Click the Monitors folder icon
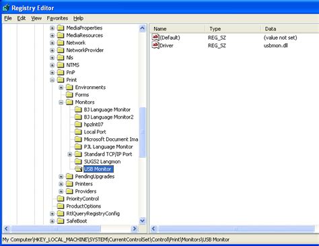This screenshot has width=319, height=246. (x=69, y=102)
